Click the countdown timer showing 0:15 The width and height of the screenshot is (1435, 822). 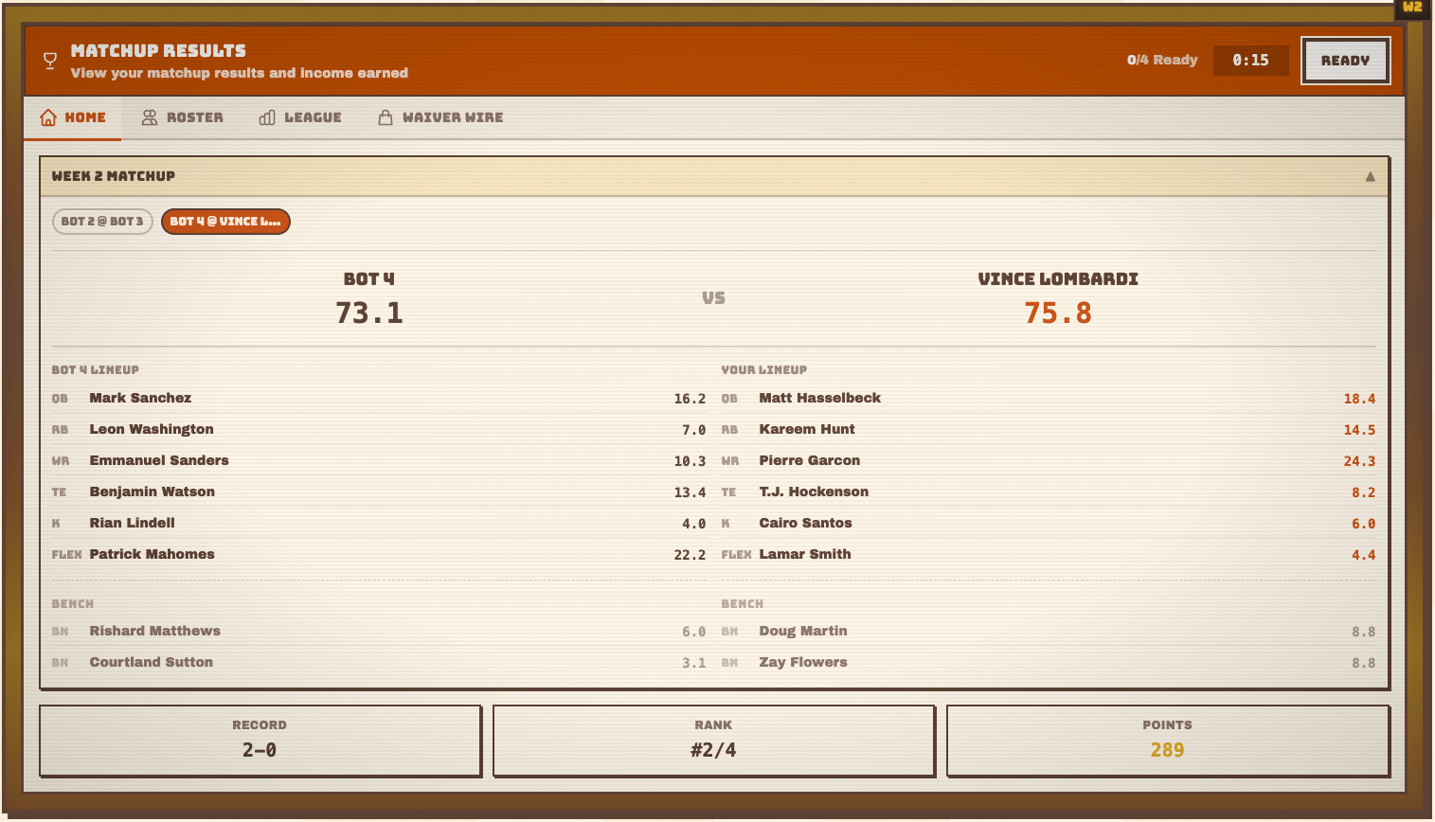(1250, 60)
